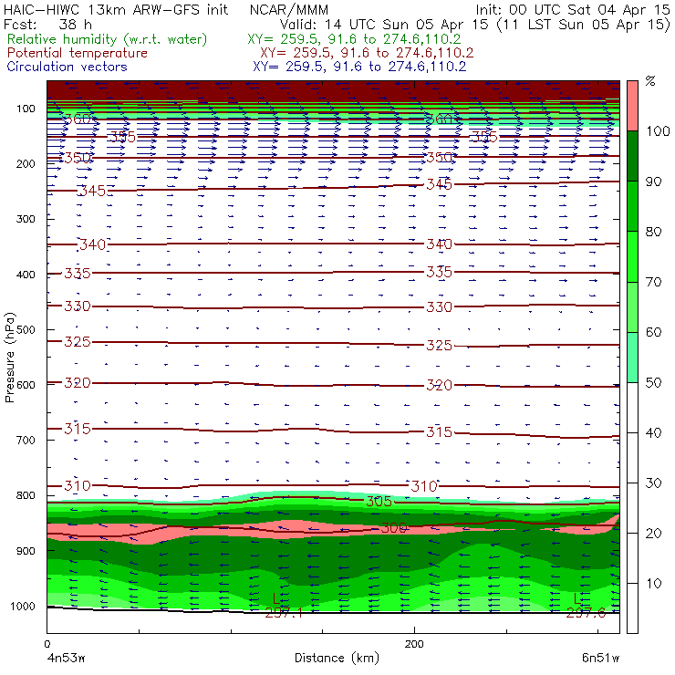The image size is (675, 675).
Task: Click the '4n53w' start location label
Action: [x=66, y=658]
